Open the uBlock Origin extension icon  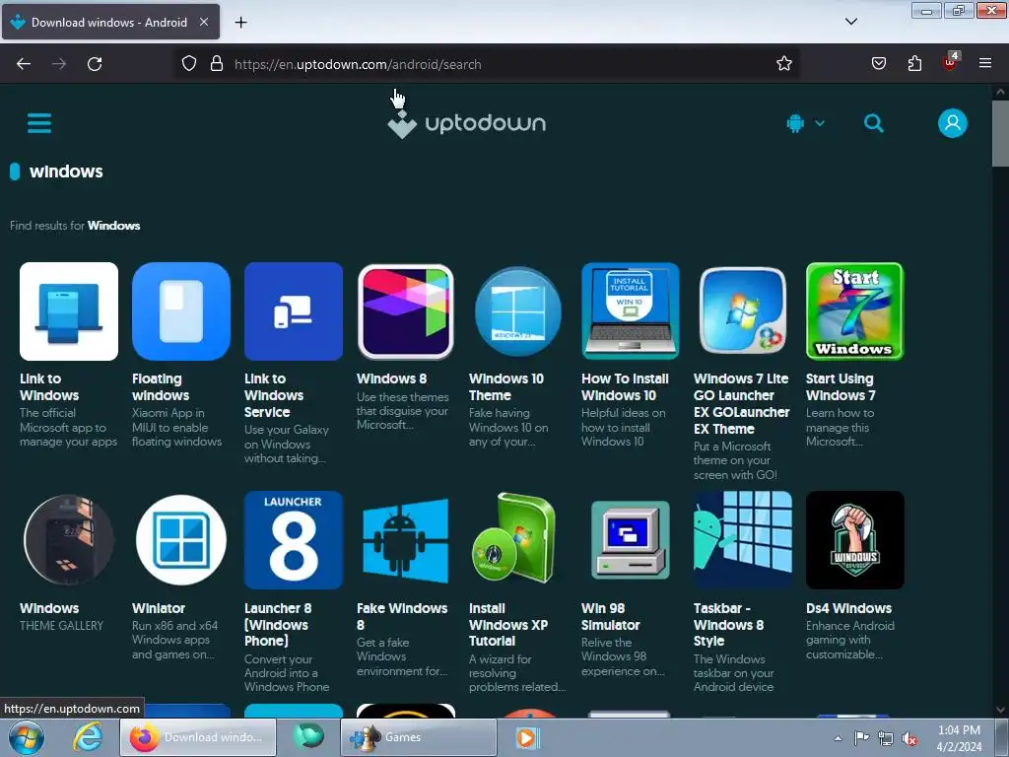point(951,62)
